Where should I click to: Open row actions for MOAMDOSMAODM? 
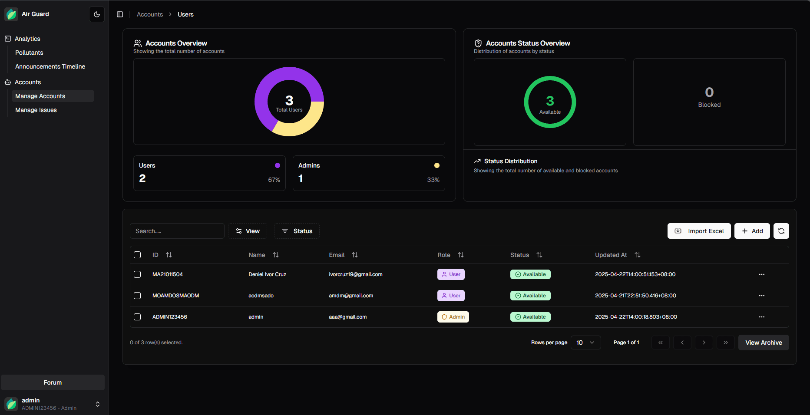pos(762,296)
